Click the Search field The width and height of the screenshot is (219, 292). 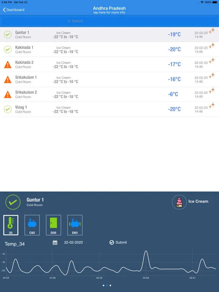[x=109, y=21]
